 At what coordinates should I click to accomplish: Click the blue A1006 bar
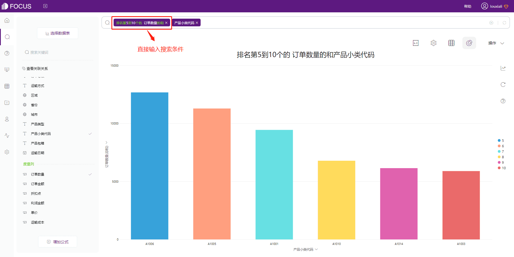click(x=150, y=166)
